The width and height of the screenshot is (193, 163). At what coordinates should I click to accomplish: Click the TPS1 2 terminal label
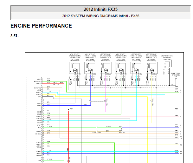coord(39,147)
